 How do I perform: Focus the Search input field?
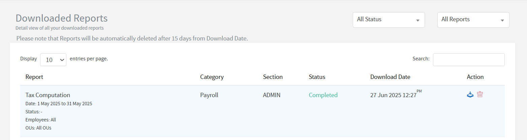[468, 60]
